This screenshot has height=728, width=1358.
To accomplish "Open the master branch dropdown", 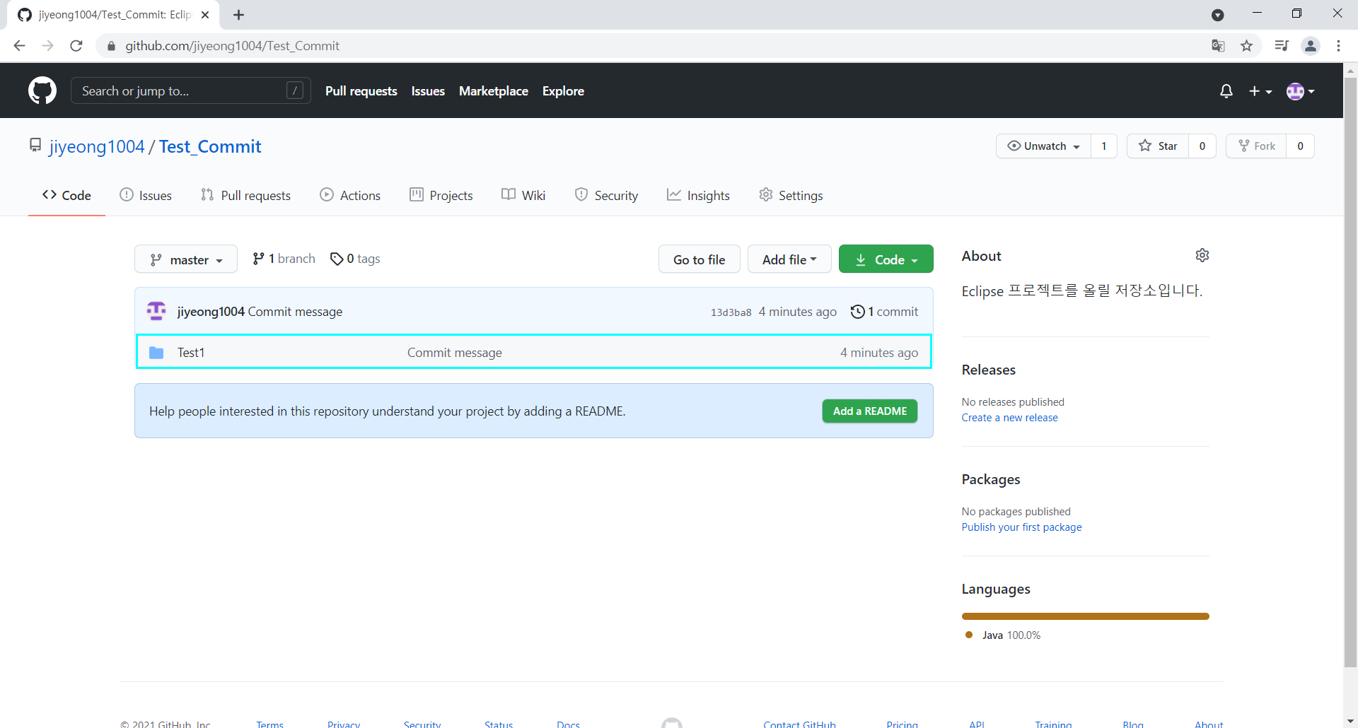I will coord(186,259).
